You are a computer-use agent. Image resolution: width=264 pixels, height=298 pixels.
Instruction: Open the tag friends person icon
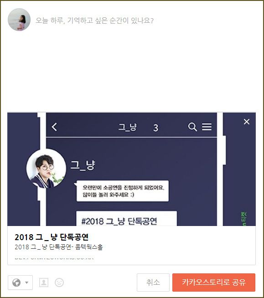tap(44, 283)
